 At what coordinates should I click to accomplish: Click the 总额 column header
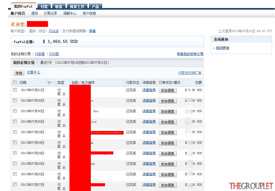click(x=198, y=83)
